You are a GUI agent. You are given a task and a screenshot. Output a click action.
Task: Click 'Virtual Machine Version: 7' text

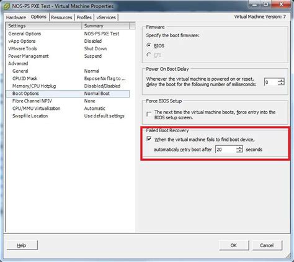(260, 17)
